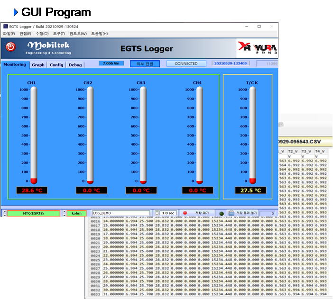Viewport: 333px width, 299px height.
Task: Click the down arrow beside NTC(EGRTS)
Action: (x=5, y=215)
